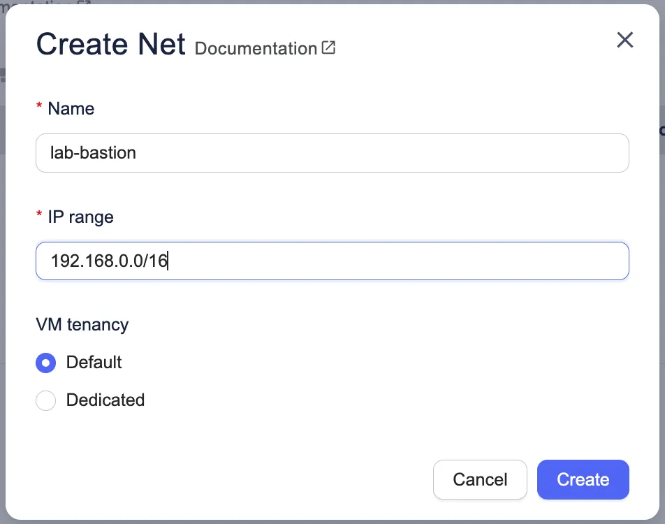This screenshot has width=665, height=524.
Task: Focus the Name input field
Action: click(x=332, y=153)
